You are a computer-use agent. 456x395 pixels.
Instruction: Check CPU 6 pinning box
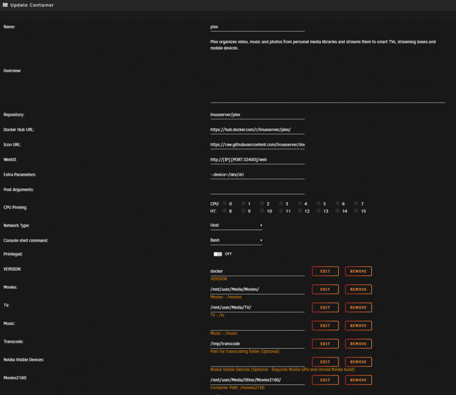[x=338, y=203]
